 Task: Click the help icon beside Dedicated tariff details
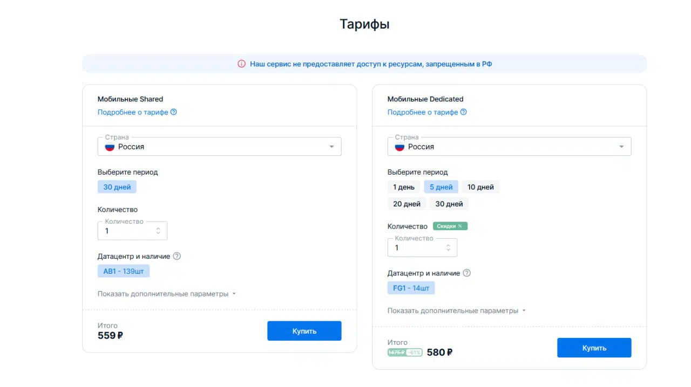(x=463, y=112)
